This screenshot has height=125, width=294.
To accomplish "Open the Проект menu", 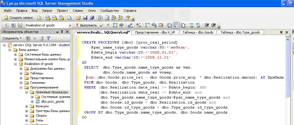I will (x=62, y=11).
